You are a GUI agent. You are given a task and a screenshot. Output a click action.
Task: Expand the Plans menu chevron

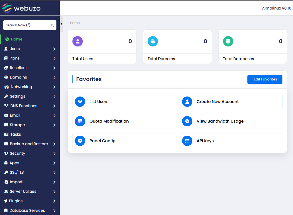point(54,58)
